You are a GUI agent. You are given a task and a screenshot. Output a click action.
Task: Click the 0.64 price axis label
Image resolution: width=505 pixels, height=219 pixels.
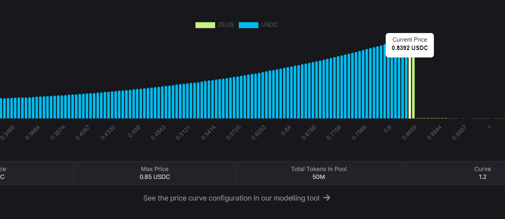(x=286, y=131)
